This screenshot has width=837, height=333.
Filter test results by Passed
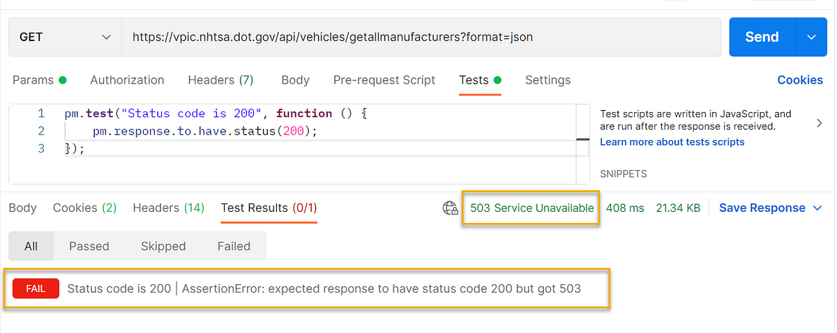click(x=89, y=246)
